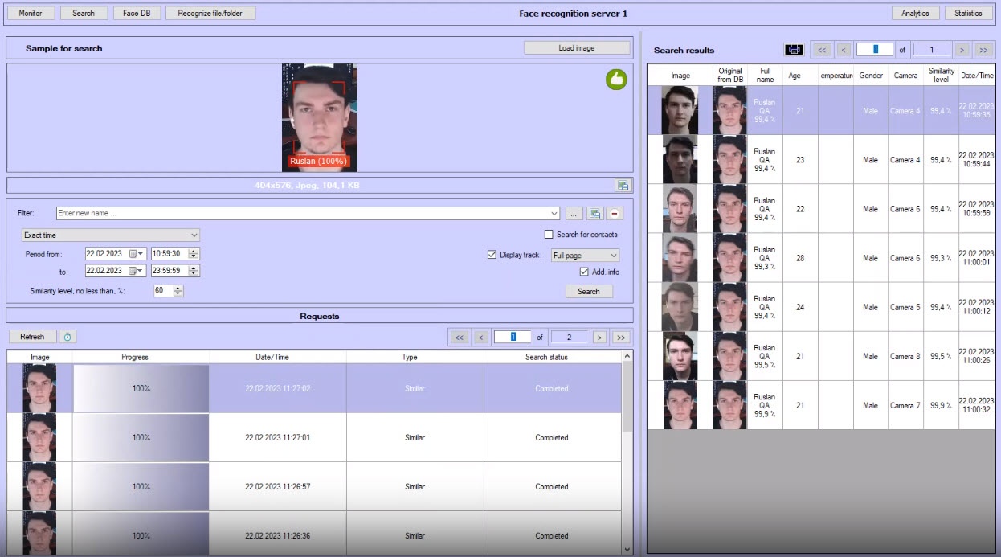Switch to the Analytics section

pos(915,14)
